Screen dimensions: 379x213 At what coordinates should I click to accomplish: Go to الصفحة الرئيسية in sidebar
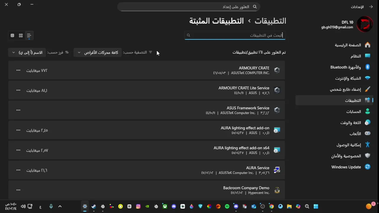click(x=335, y=45)
